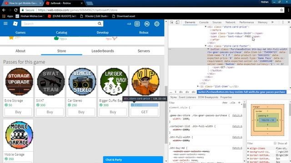Show more DevTools tabs chevron
This screenshot has width=291, height=163.
point(272,22)
